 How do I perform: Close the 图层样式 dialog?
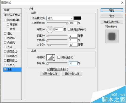(x=122, y=3)
